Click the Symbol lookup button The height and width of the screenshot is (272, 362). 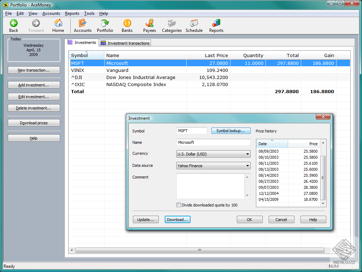230,131
